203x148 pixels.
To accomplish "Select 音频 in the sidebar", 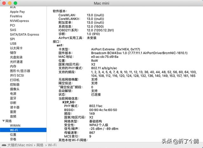I will coord(13,116).
